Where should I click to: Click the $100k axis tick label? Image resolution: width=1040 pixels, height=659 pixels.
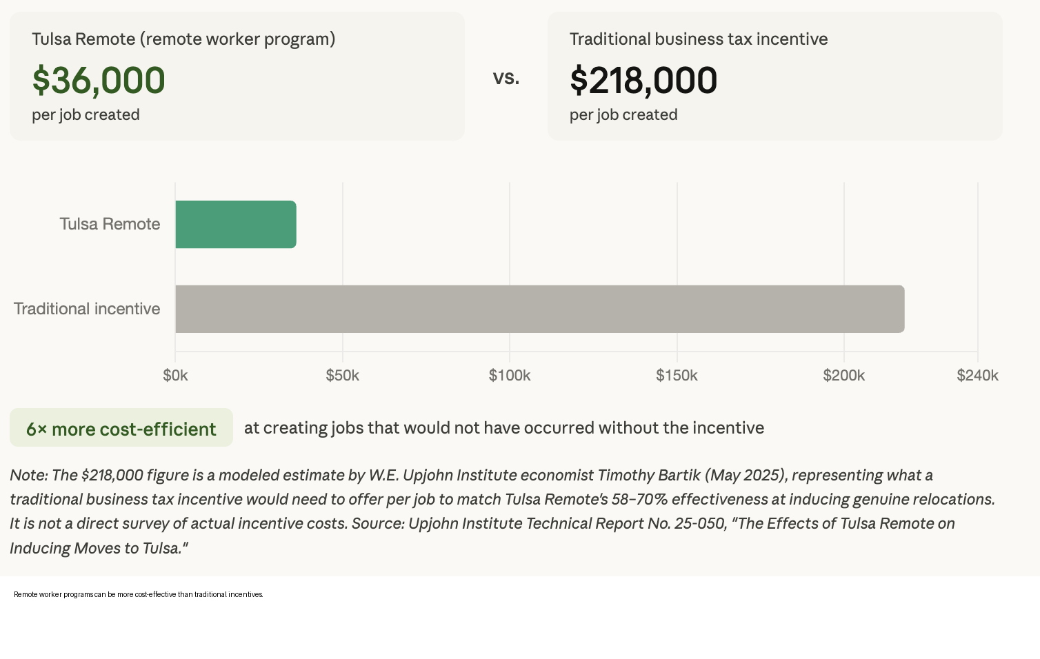click(510, 376)
